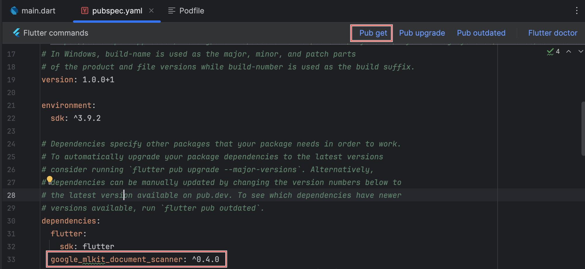Open the editor tabs three-dot options menu
The image size is (585, 269).
pos(577,11)
